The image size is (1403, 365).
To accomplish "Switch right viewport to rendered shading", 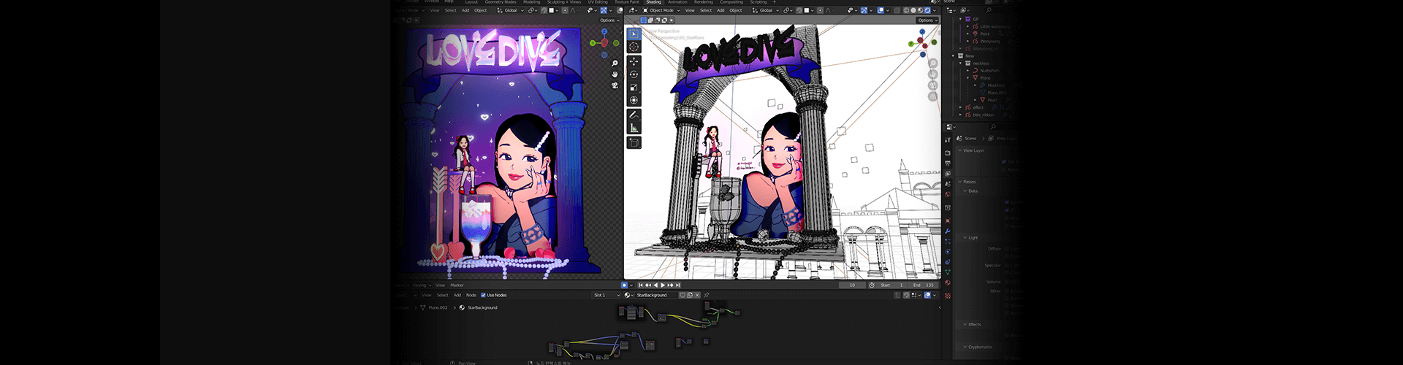I will [927, 10].
